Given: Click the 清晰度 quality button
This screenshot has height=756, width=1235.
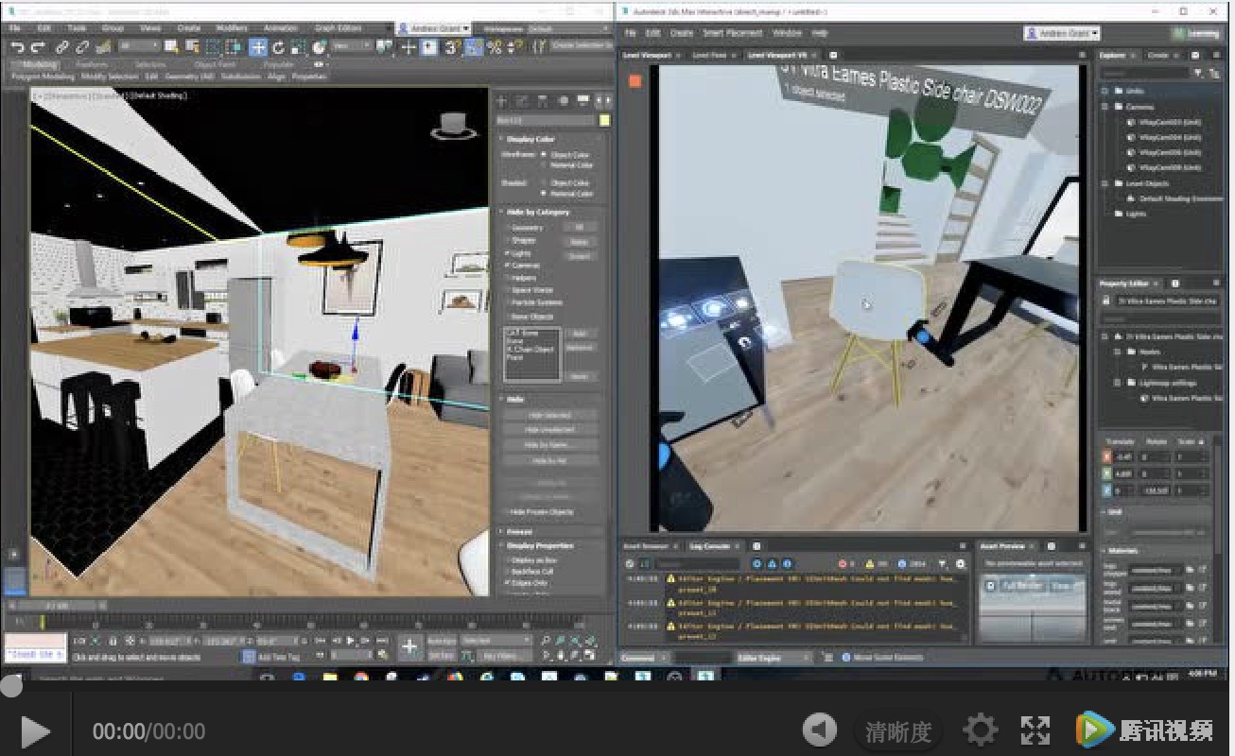Looking at the screenshot, I should click(897, 731).
